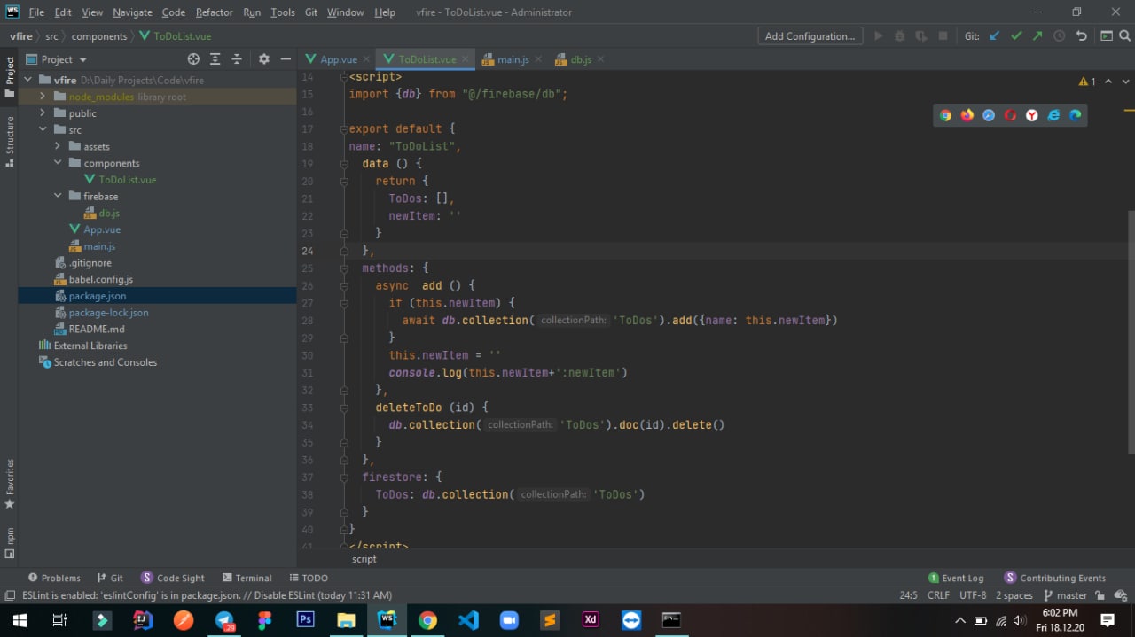Click the warning indicator in editor
This screenshot has height=637, width=1135.
(x=1087, y=82)
